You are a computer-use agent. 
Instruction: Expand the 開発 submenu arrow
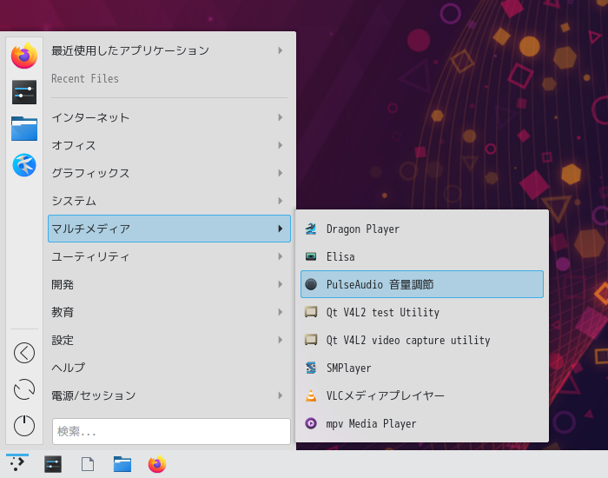281,284
